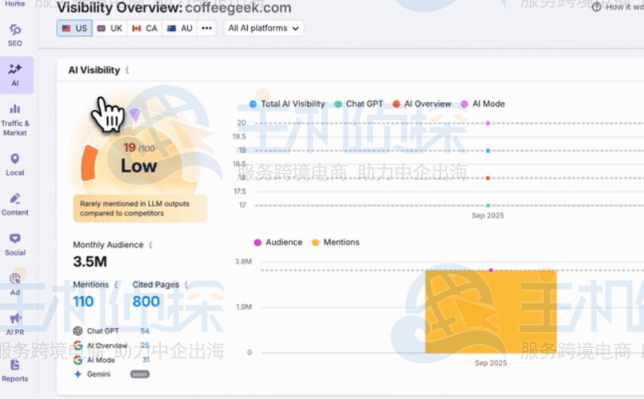
Task: Click the How it works help icon
Action: coord(596,7)
